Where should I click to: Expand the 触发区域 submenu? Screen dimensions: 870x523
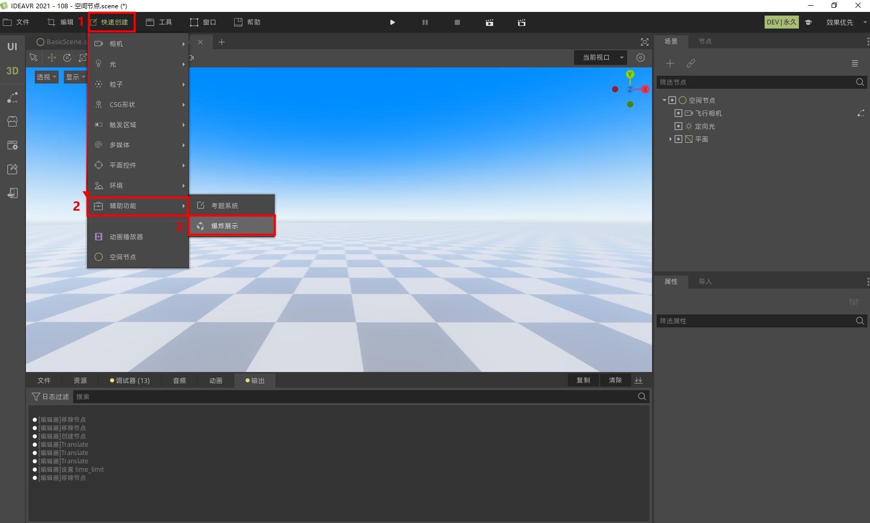(x=138, y=125)
